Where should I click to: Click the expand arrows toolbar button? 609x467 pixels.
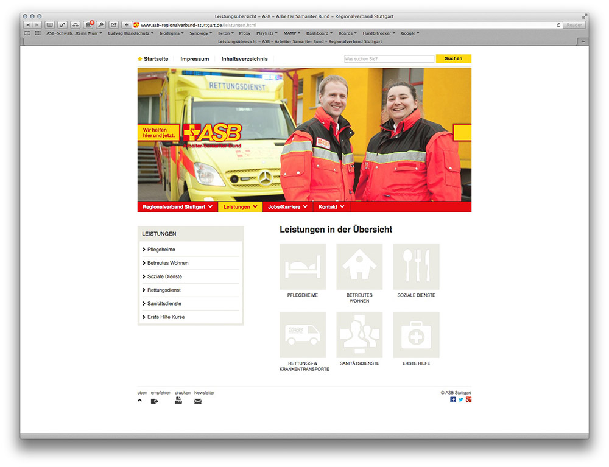point(62,25)
